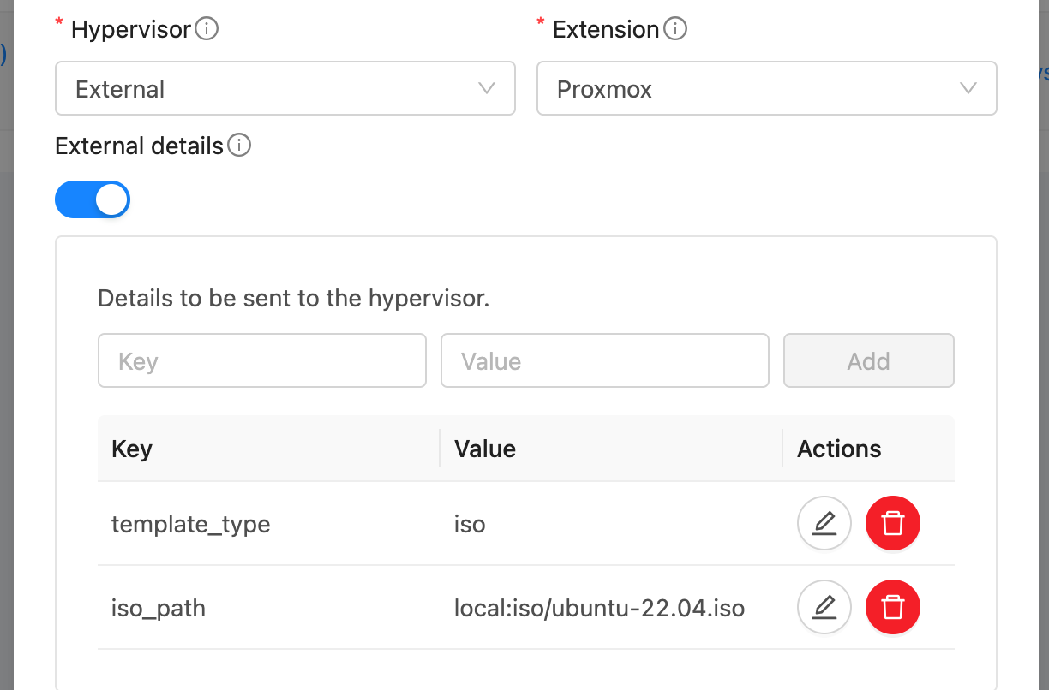Open the Hypervisor dropdown

pos(285,88)
